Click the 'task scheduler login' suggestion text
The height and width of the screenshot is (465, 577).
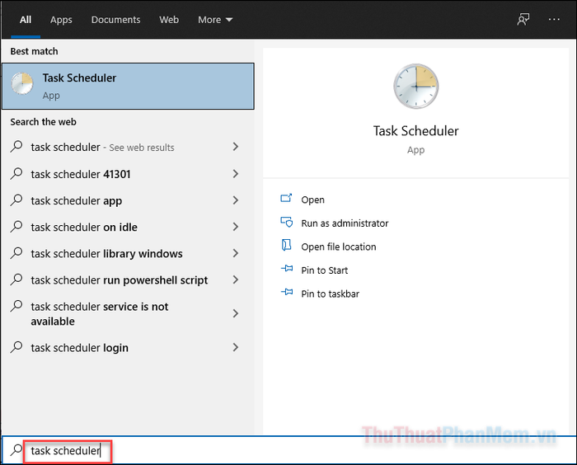coord(79,348)
